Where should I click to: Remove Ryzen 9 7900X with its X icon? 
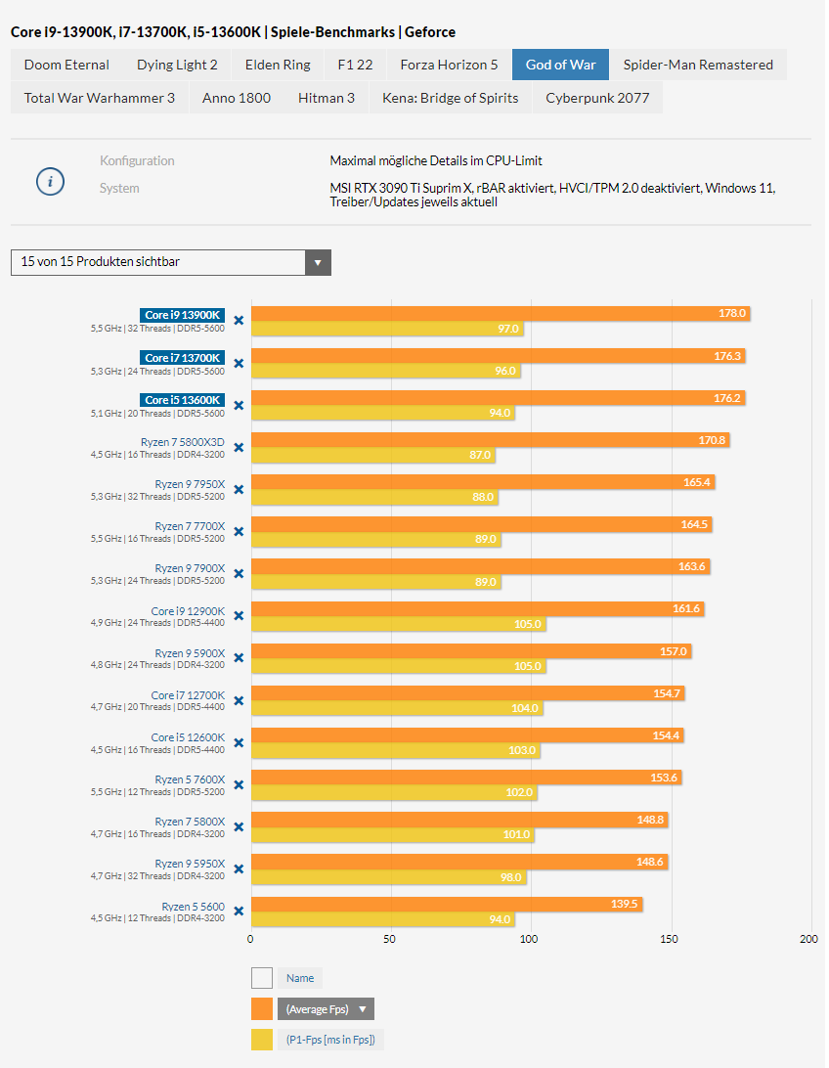pyautogui.click(x=239, y=573)
